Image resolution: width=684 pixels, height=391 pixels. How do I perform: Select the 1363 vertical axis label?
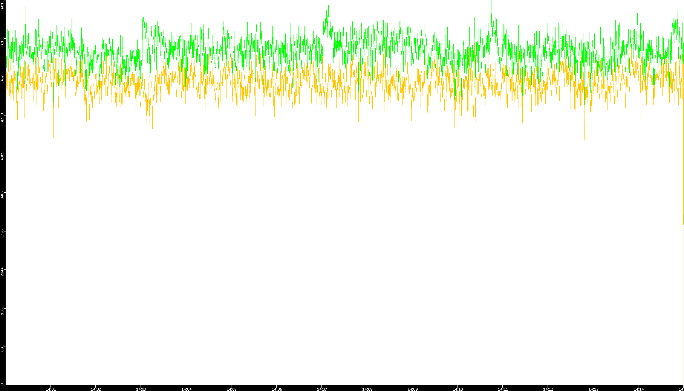click(x=2, y=310)
